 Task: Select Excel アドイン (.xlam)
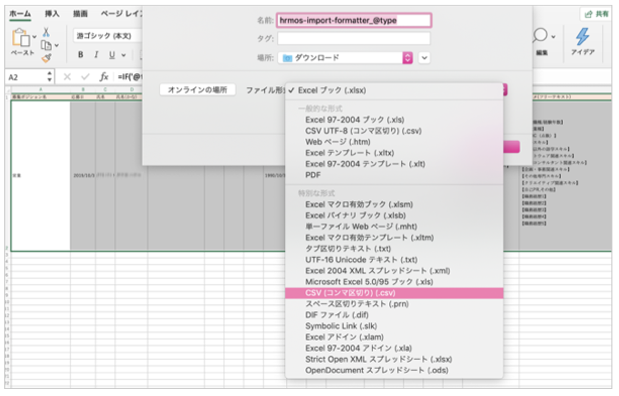pyautogui.click(x=394, y=337)
